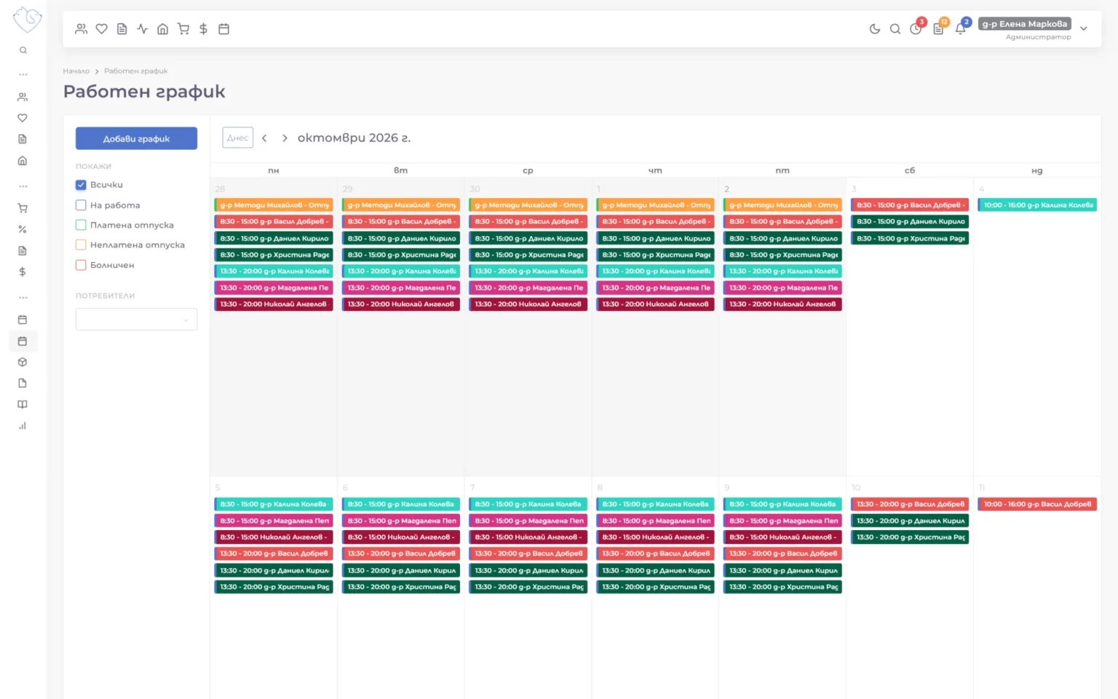Image resolution: width=1118 pixels, height=699 pixels.
Task: Open the users icon in top toolbar
Action: [x=82, y=29]
